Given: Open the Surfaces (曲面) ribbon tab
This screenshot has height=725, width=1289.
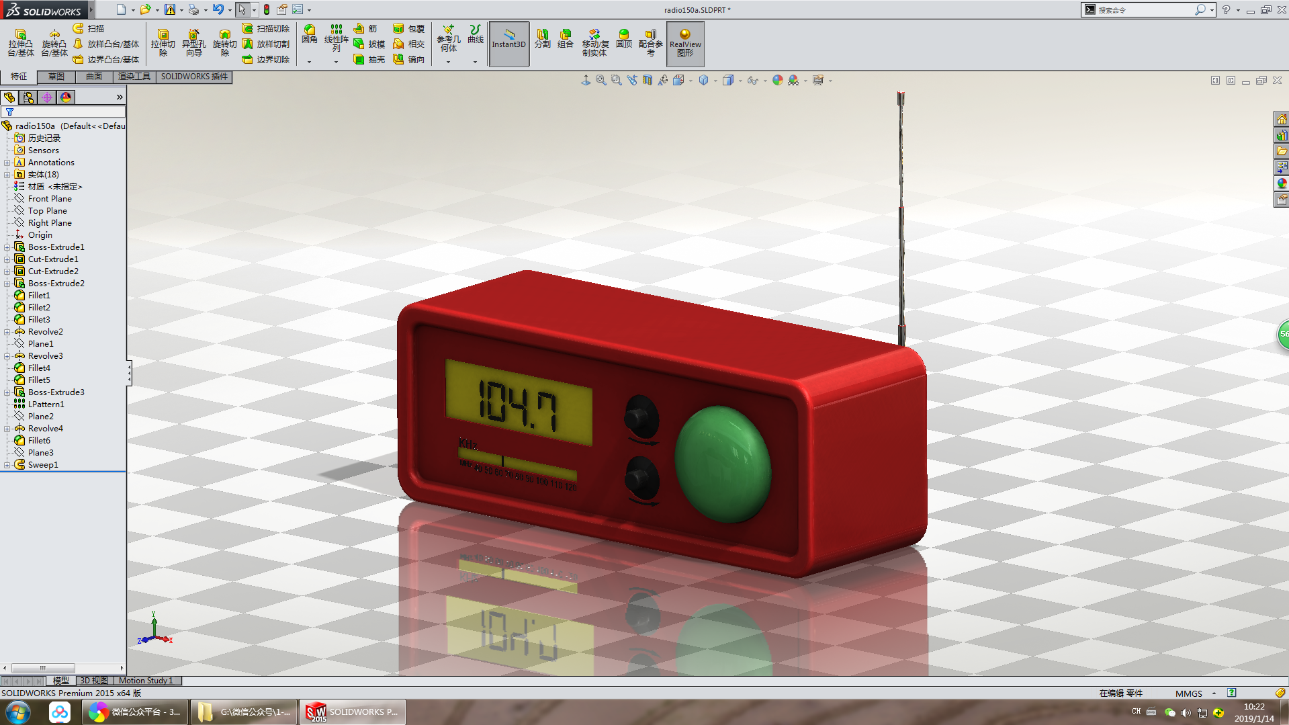Looking at the screenshot, I should tap(94, 77).
